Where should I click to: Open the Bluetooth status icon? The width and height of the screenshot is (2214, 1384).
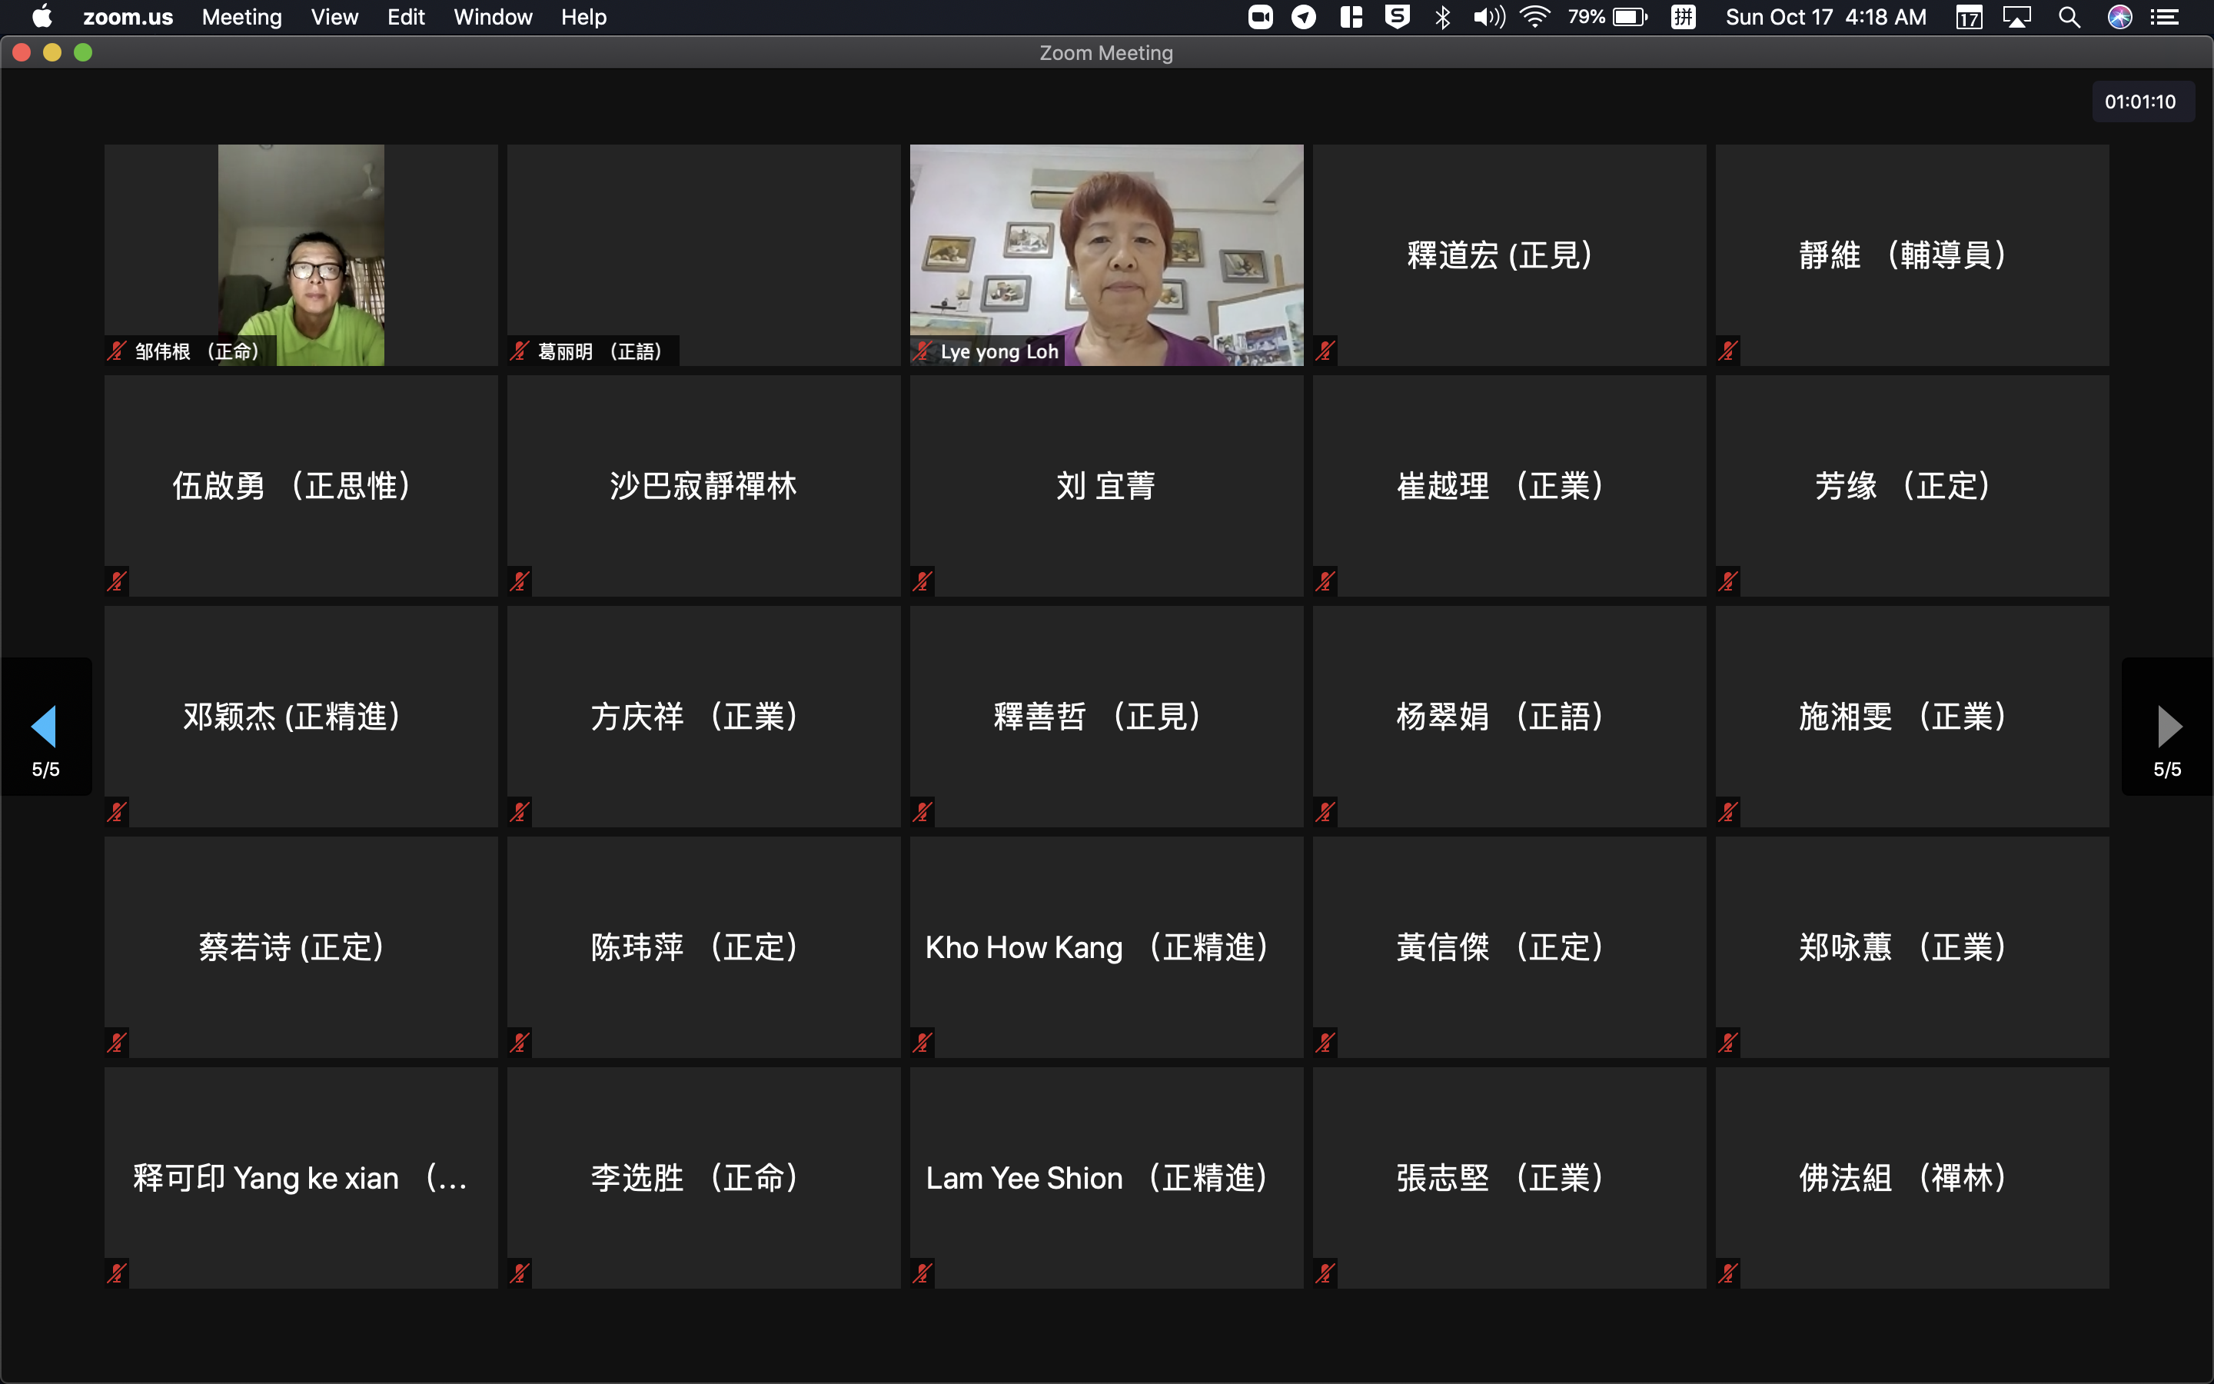[x=1443, y=18]
